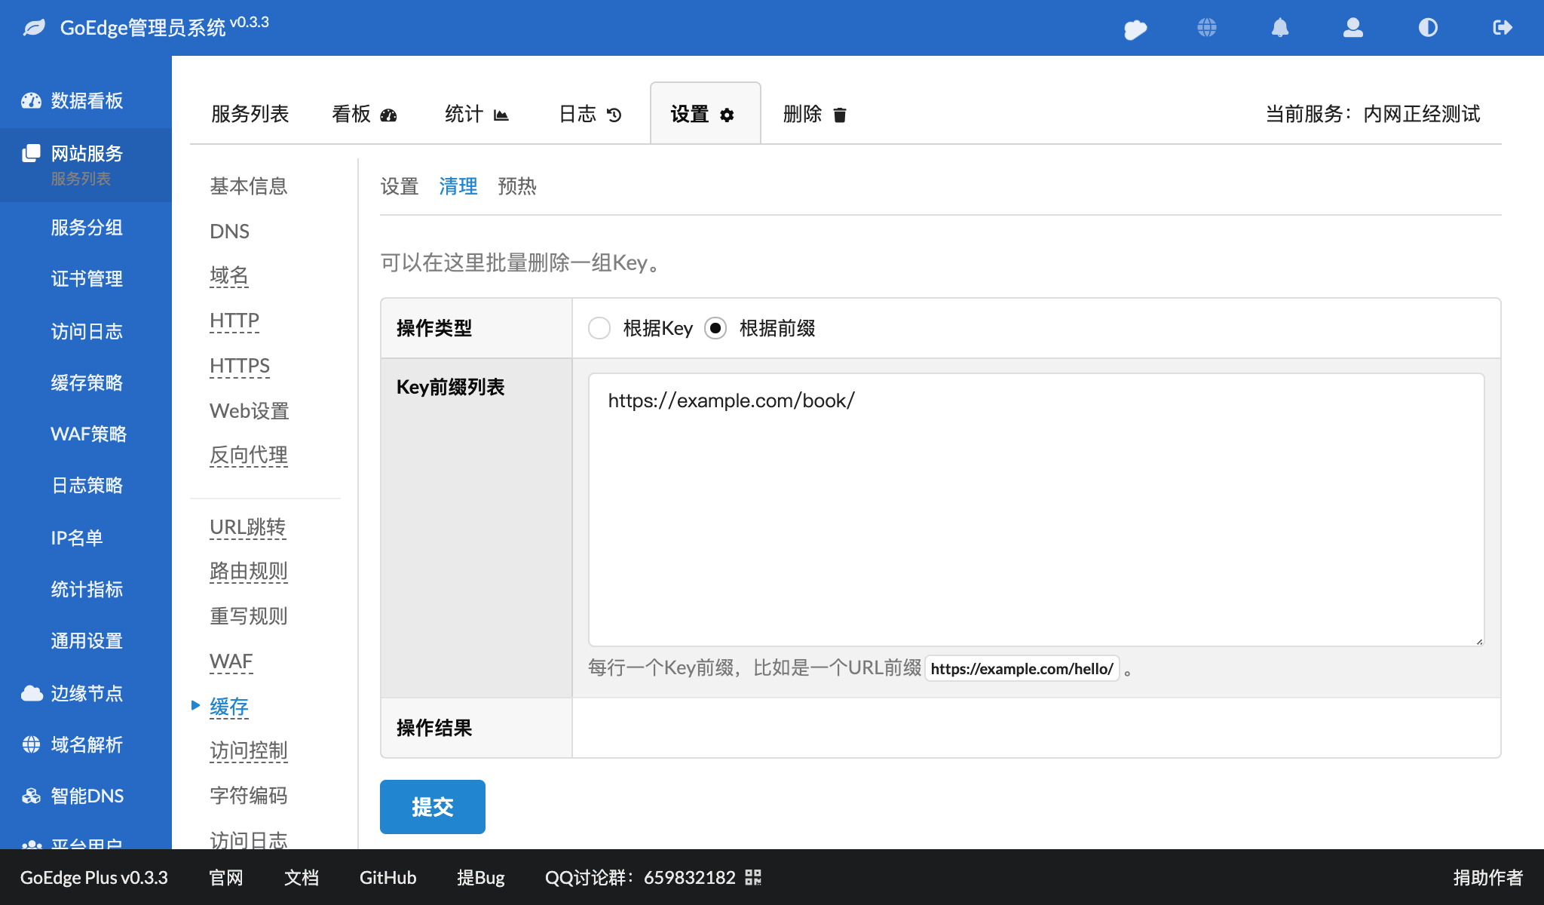The width and height of the screenshot is (1544, 905).
Task: Click the gauge icon beside 看板
Action: coord(388,115)
